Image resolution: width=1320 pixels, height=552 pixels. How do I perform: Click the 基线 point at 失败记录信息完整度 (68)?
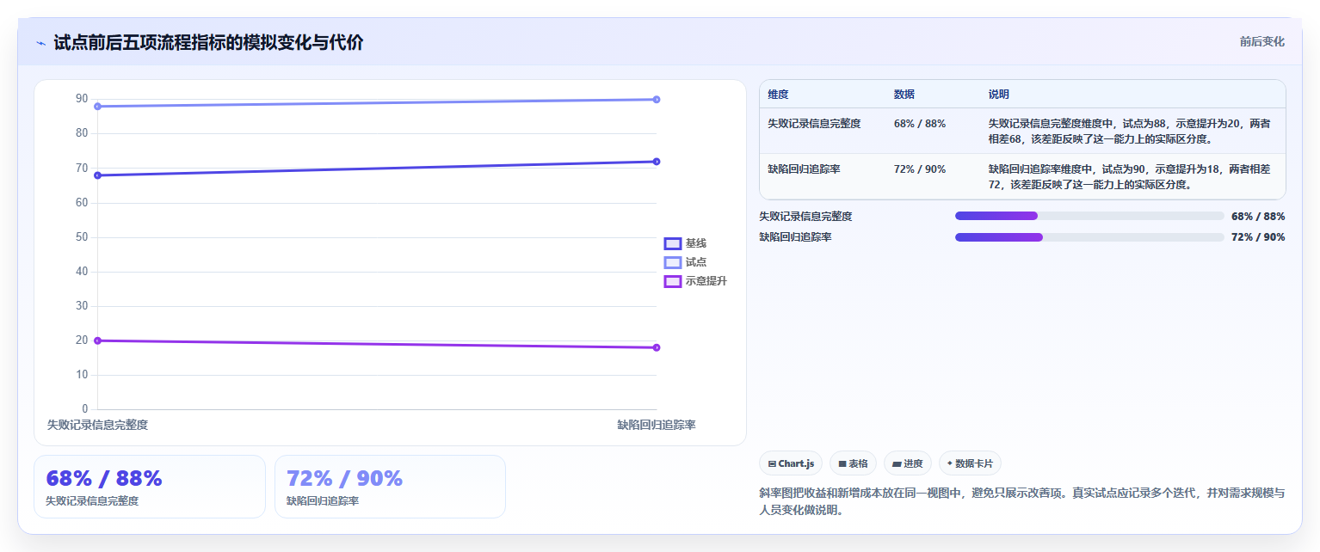tap(97, 175)
